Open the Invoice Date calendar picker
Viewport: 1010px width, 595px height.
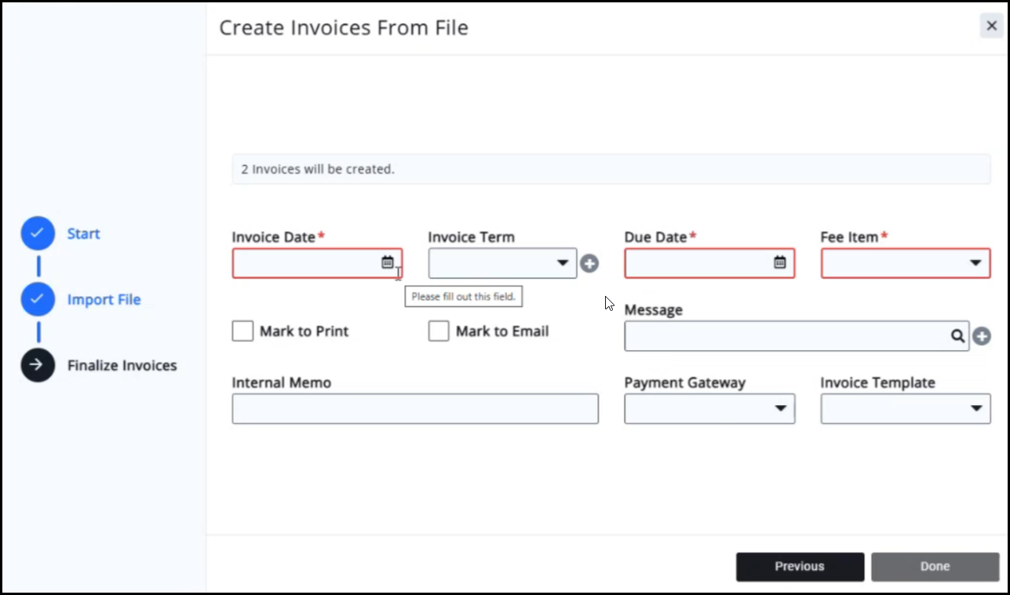387,263
